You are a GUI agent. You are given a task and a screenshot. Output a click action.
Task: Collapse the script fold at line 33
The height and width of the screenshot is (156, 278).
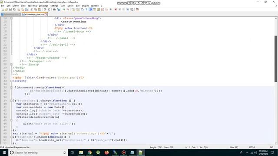11,81
